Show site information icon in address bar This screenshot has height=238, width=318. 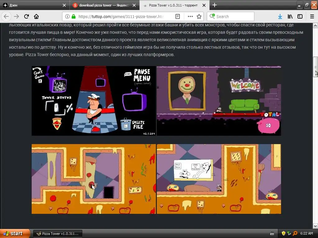tap(67, 16)
